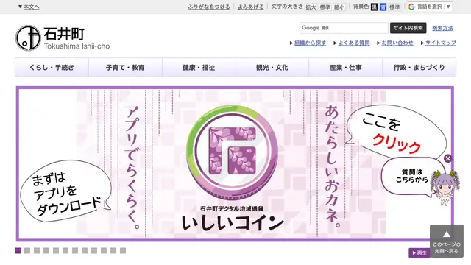Open the 観光・文化 menu

tap(272, 68)
